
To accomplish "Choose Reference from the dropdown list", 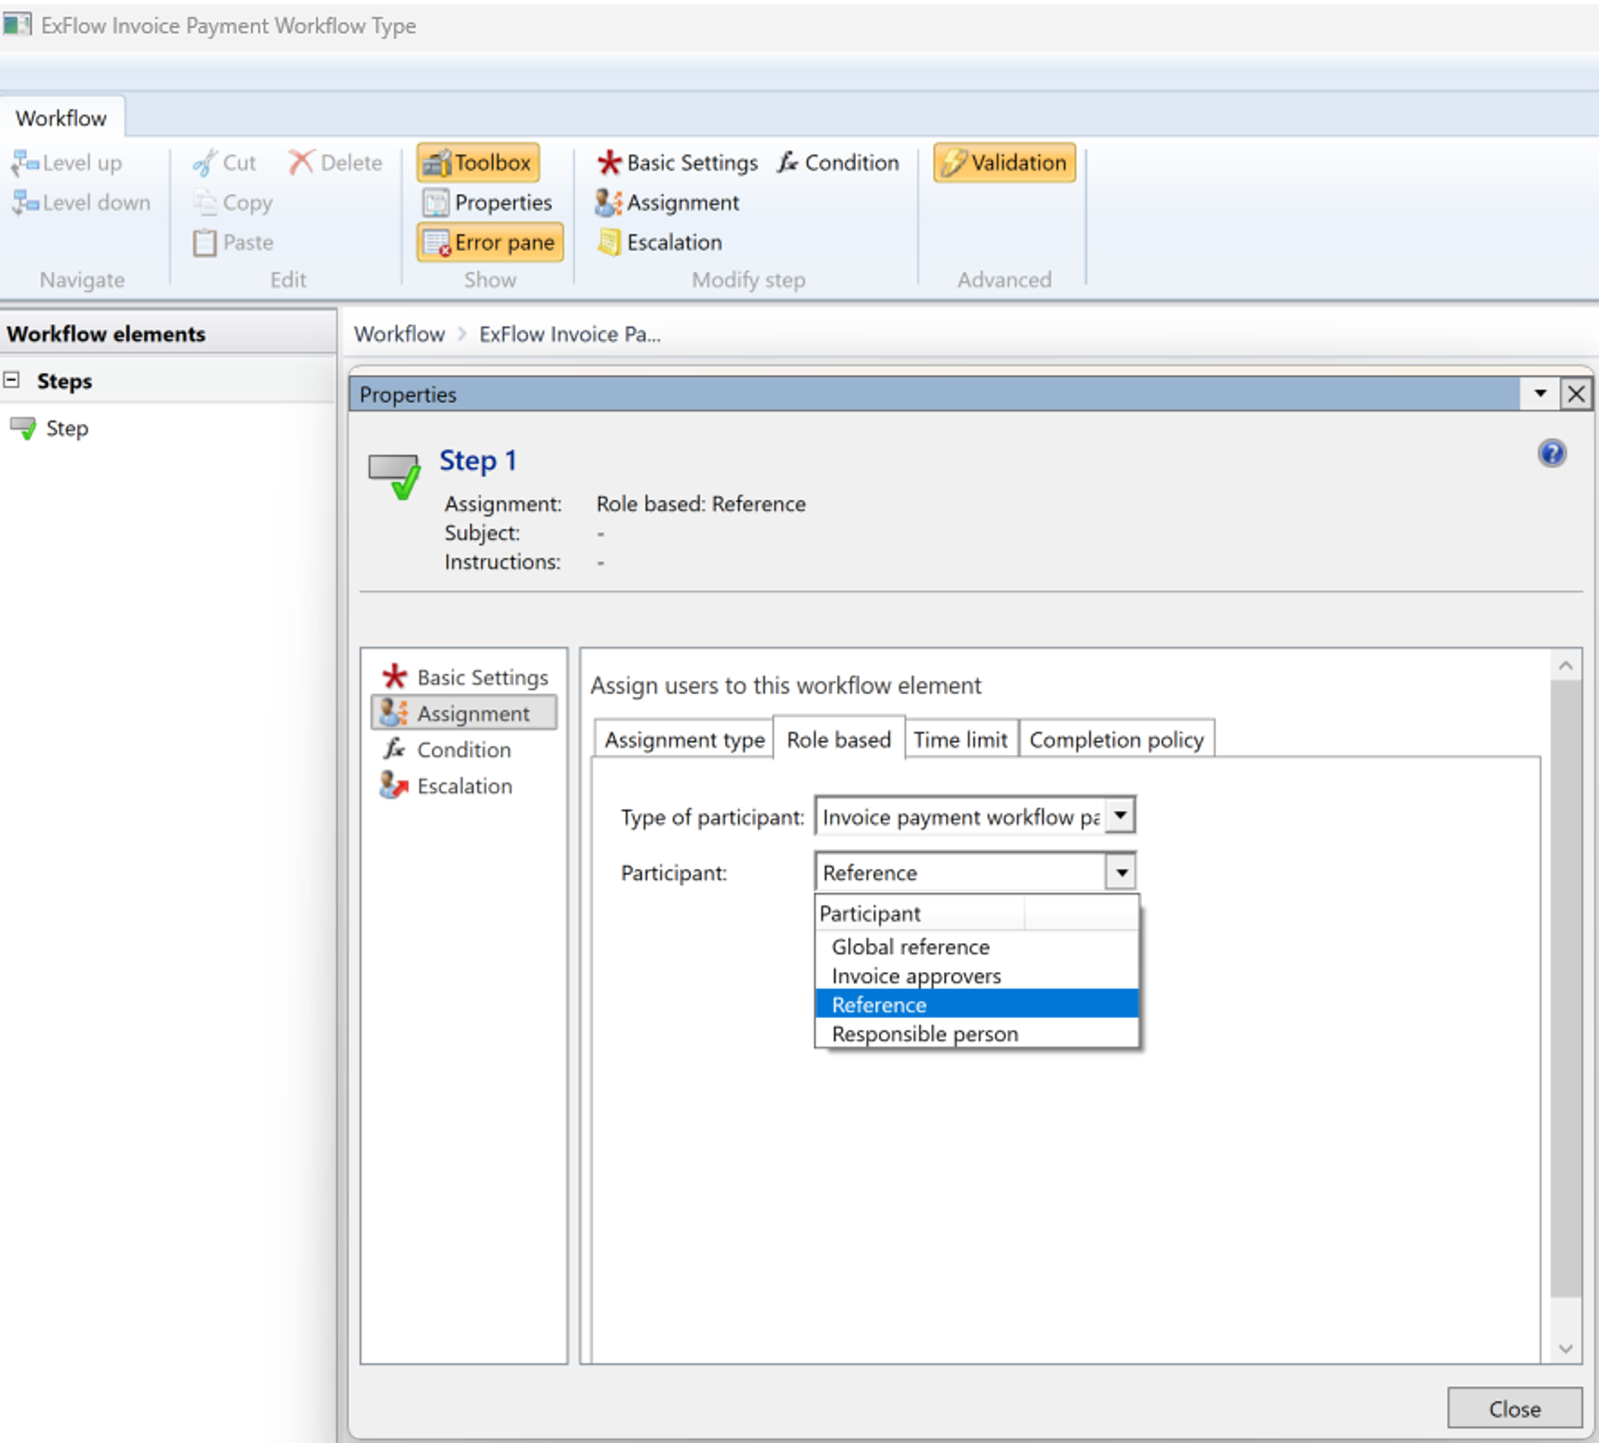I will (x=977, y=1004).
